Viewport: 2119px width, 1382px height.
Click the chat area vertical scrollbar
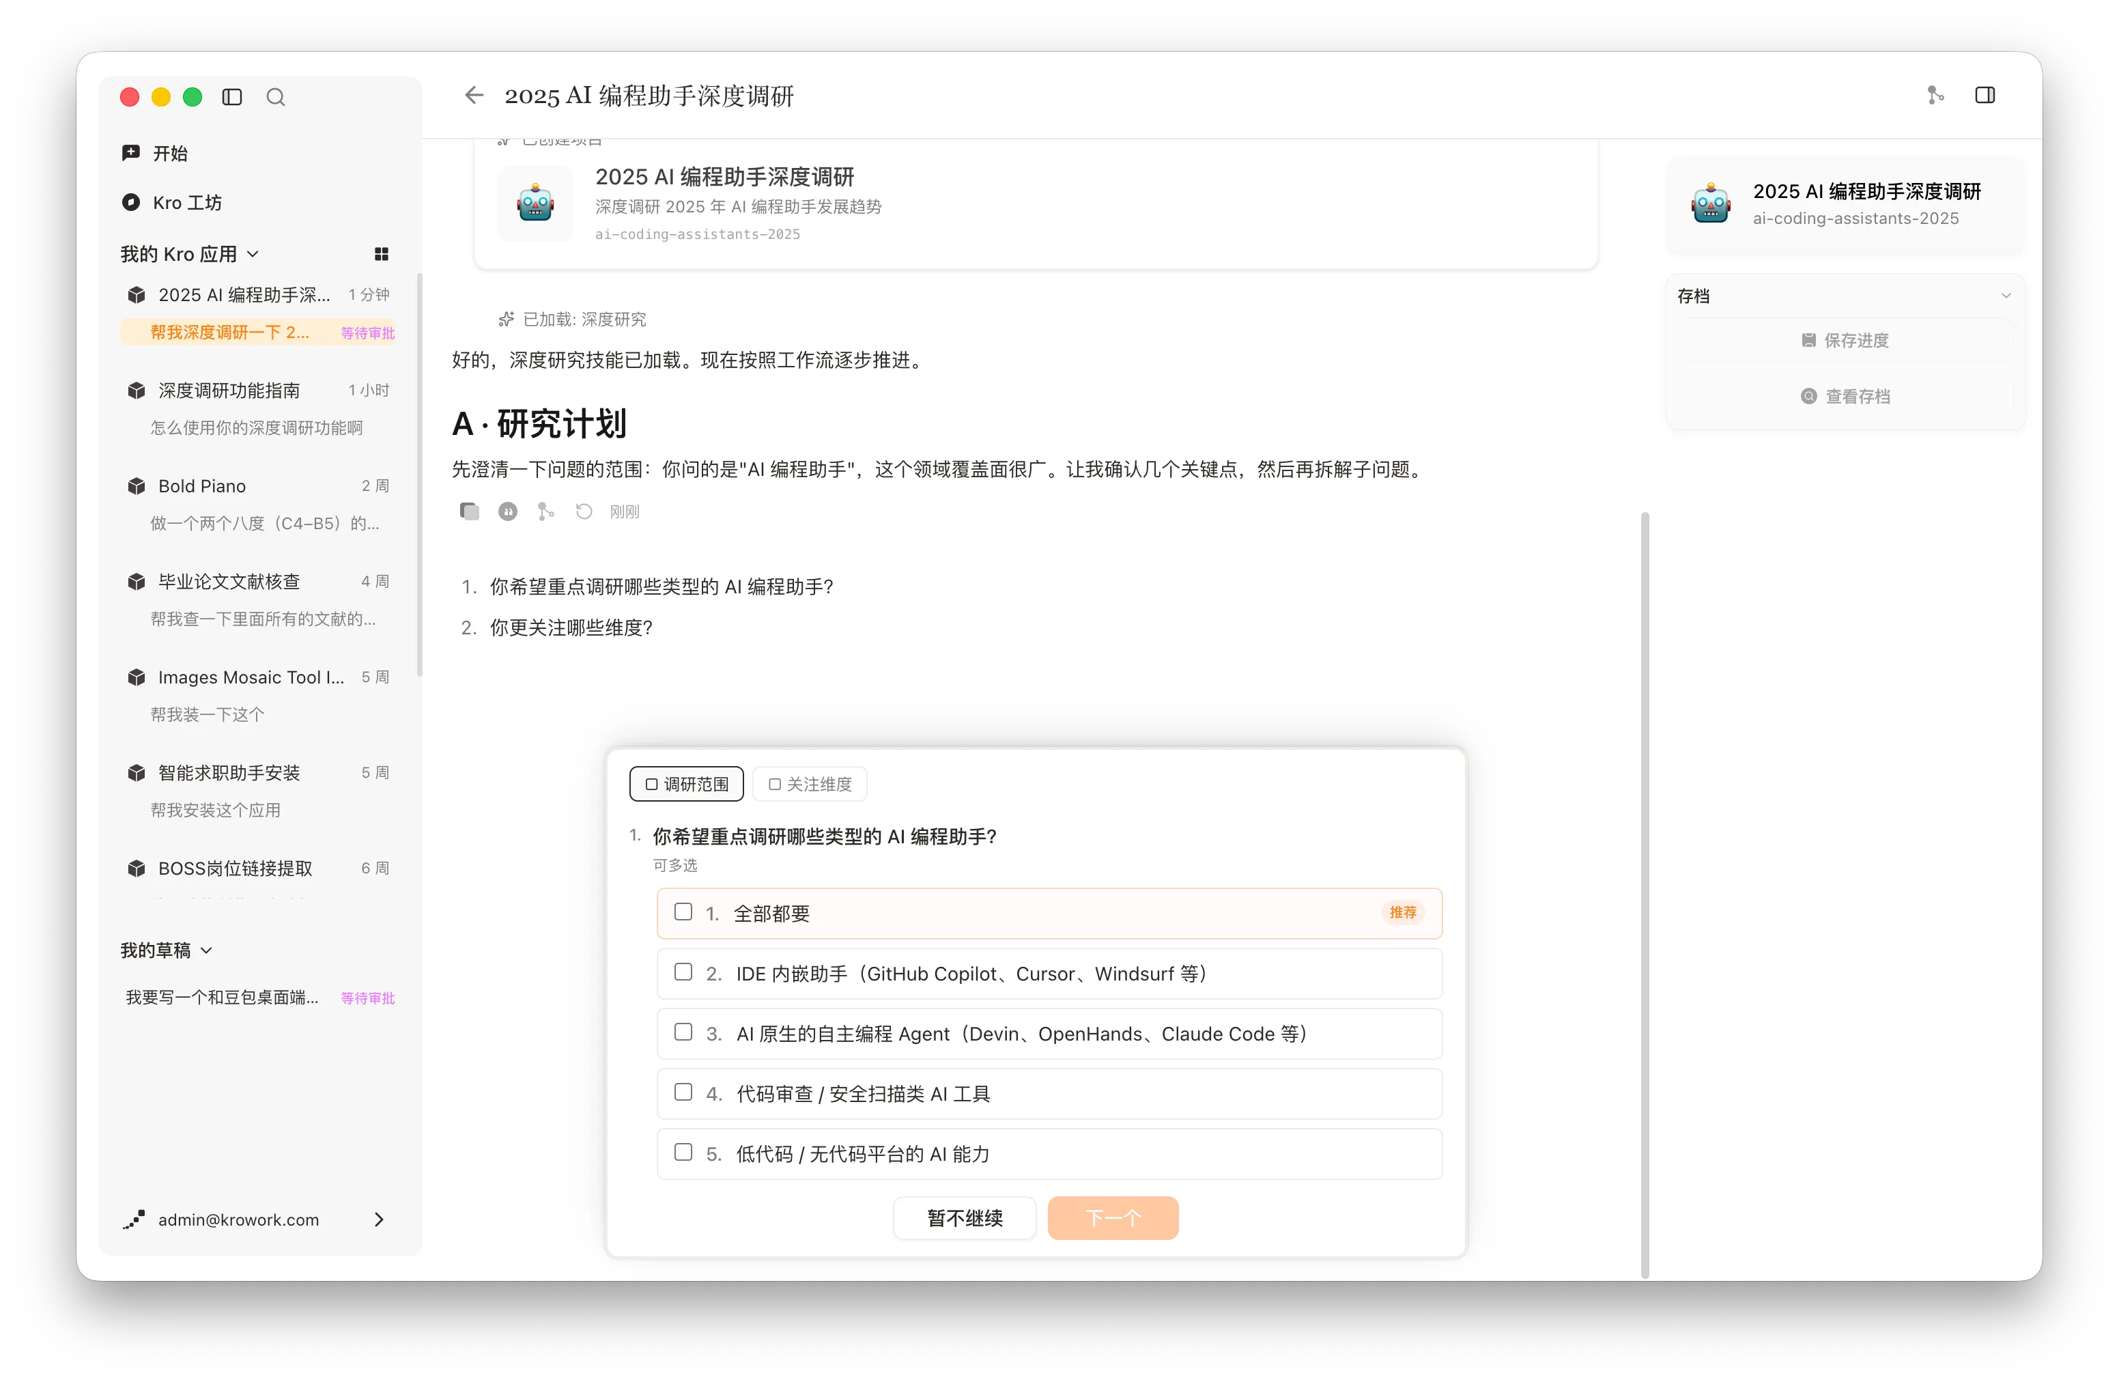(1645, 894)
